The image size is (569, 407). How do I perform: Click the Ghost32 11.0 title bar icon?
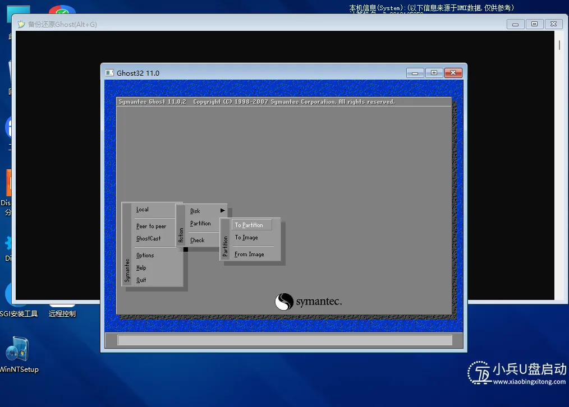pos(109,73)
